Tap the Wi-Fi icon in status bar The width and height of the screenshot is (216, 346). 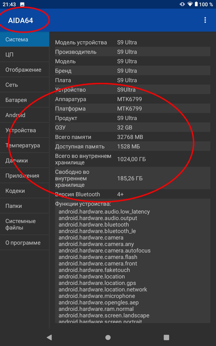point(190,4)
